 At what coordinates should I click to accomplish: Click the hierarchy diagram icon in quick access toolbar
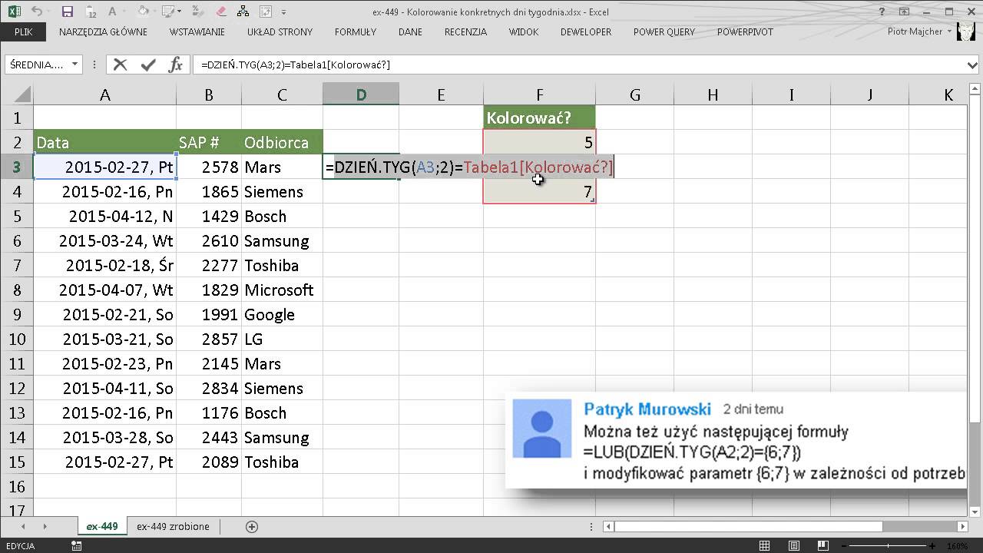click(244, 12)
